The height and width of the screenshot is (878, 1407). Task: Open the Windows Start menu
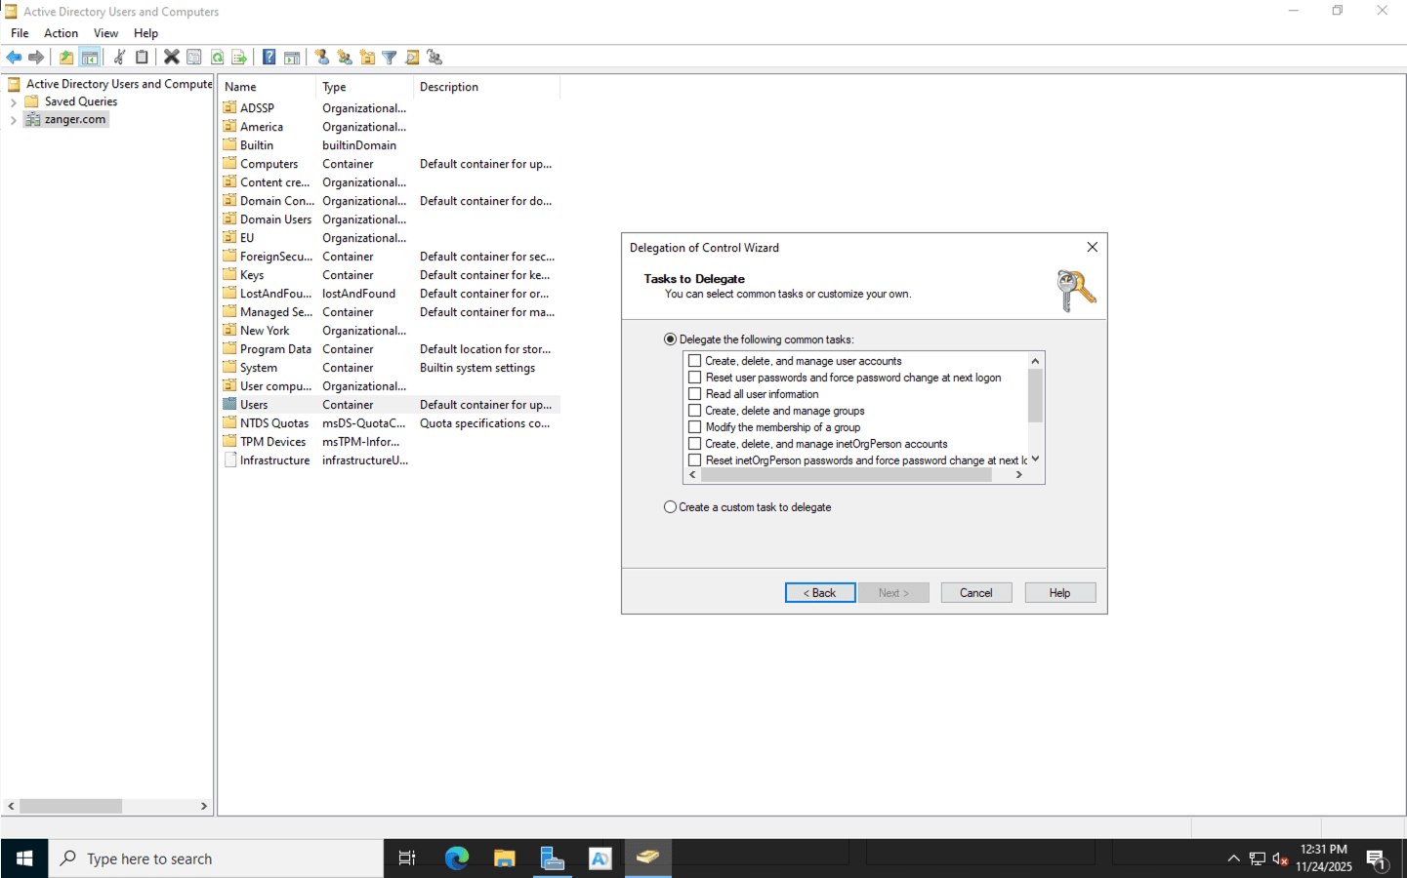click(24, 858)
